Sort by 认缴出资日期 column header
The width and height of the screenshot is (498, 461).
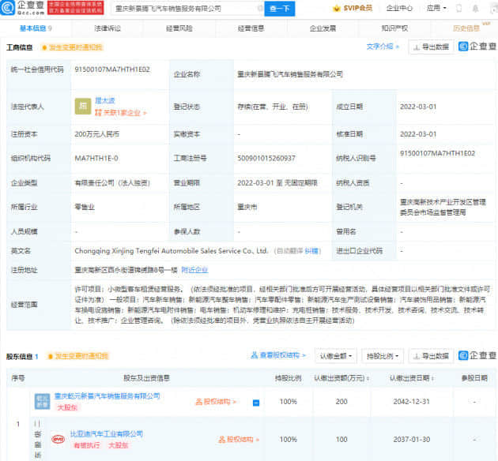[x=412, y=378]
